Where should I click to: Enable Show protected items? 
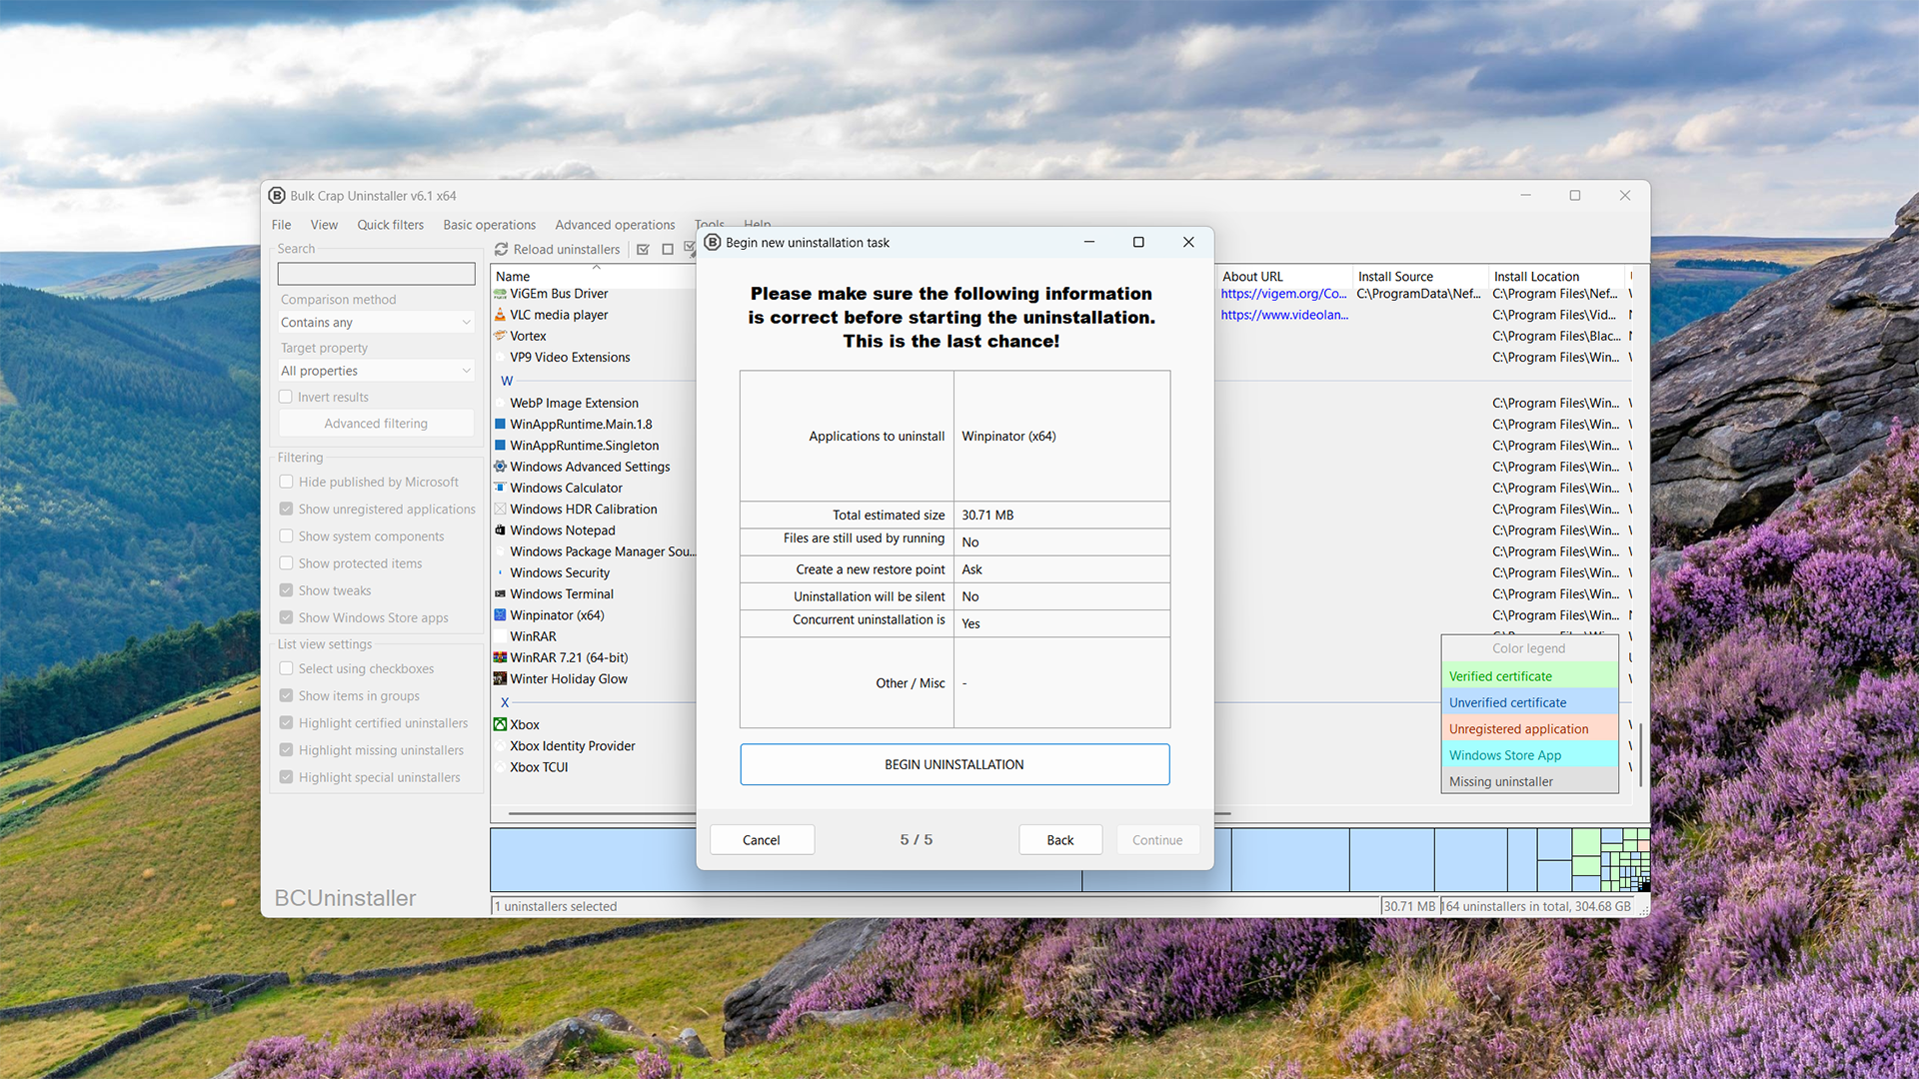286,563
